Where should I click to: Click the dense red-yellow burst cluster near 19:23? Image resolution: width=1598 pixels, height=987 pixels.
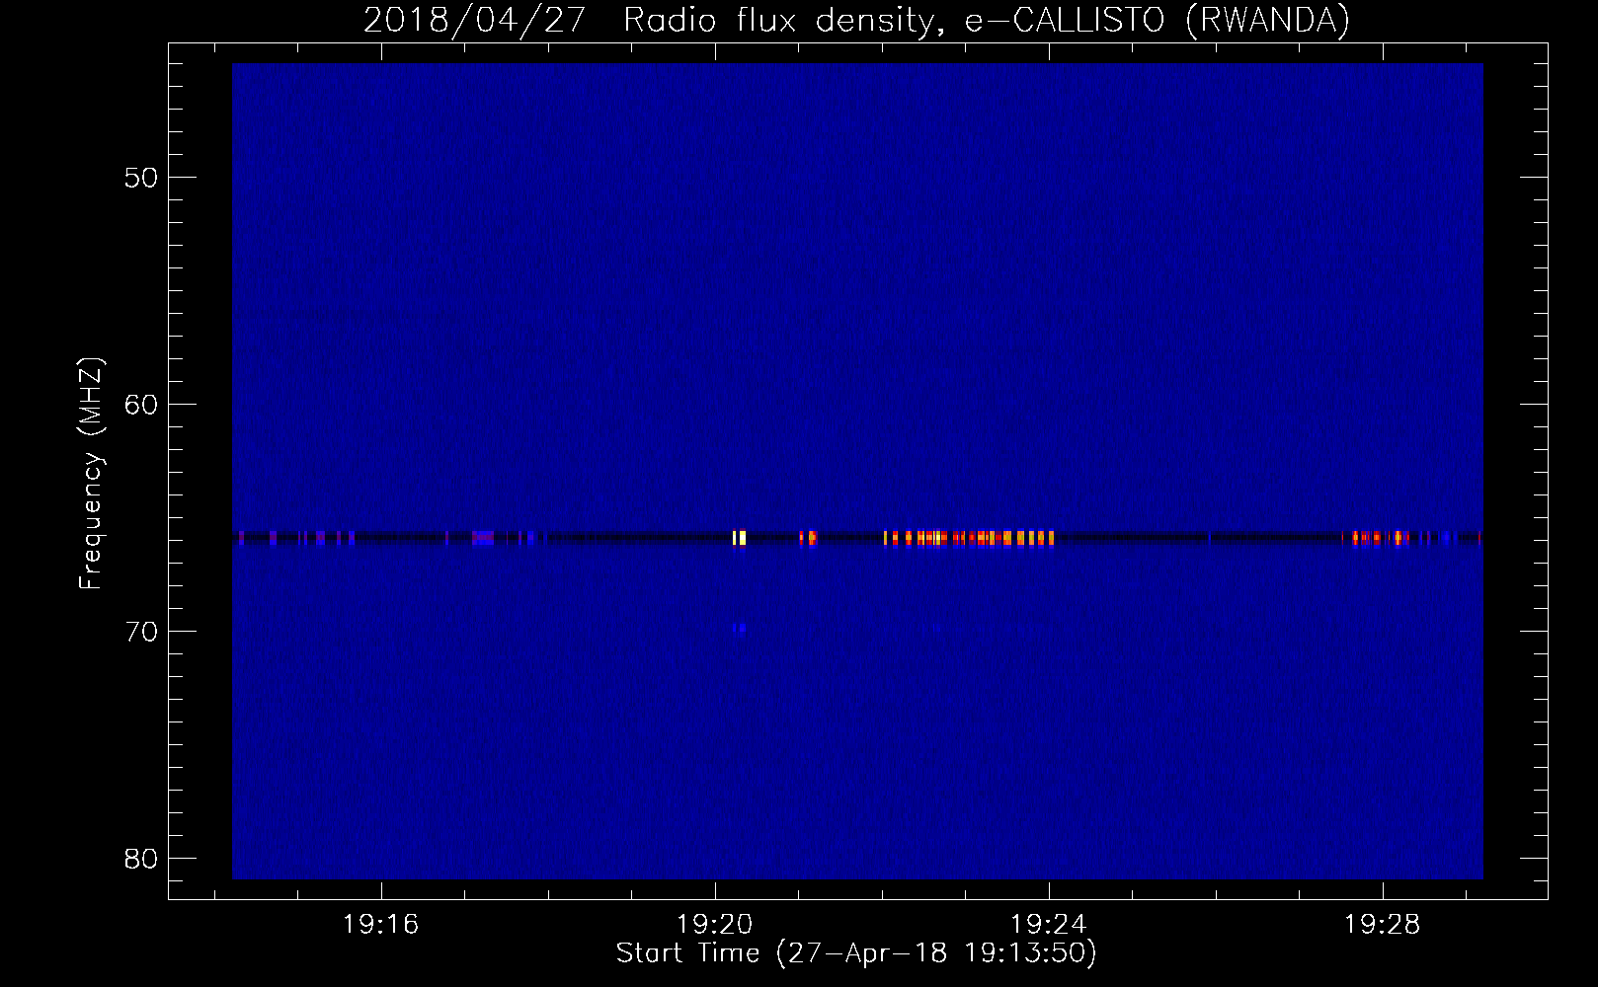pyautogui.click(x=969, y=538)
